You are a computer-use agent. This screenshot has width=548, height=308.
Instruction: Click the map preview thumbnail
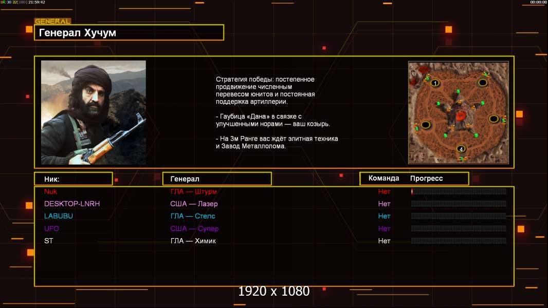[x=459, y=112]
